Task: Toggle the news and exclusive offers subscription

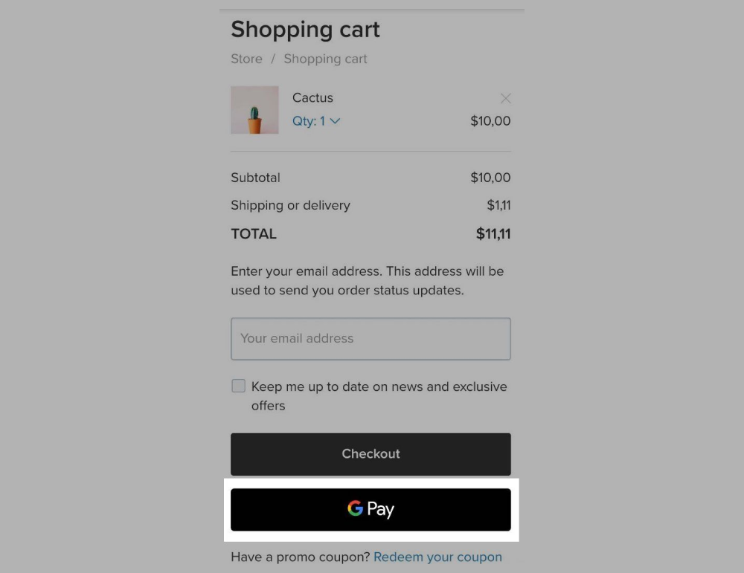Action: tap(238, 386)
